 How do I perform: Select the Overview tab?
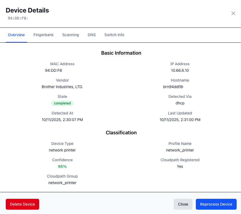click(16, 35)
